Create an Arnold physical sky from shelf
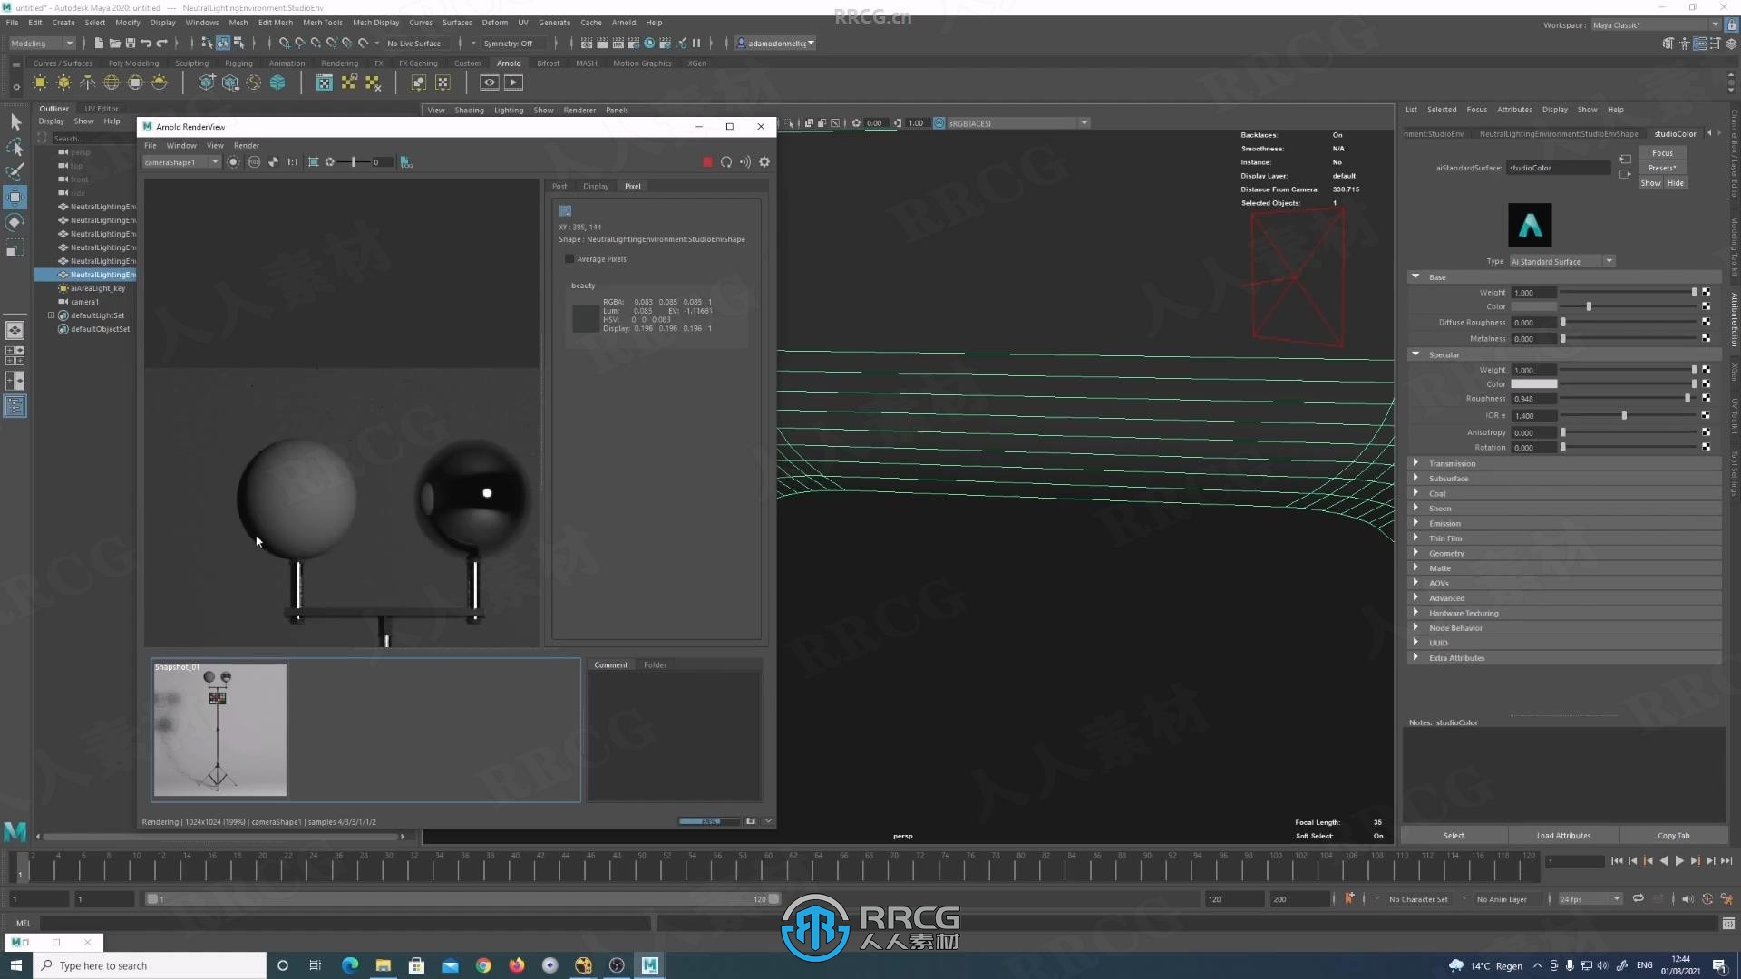The image size is (1741, 979). coord(159,82)
